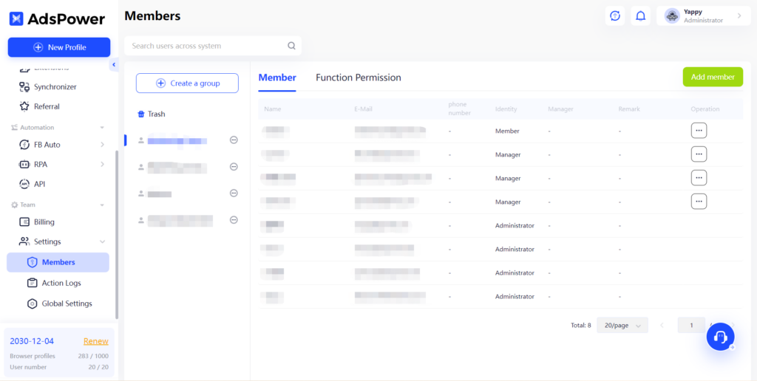Click the 2030-12-04 expiry date
Viewport: 757px width, 381px height.
pos(32,341)
